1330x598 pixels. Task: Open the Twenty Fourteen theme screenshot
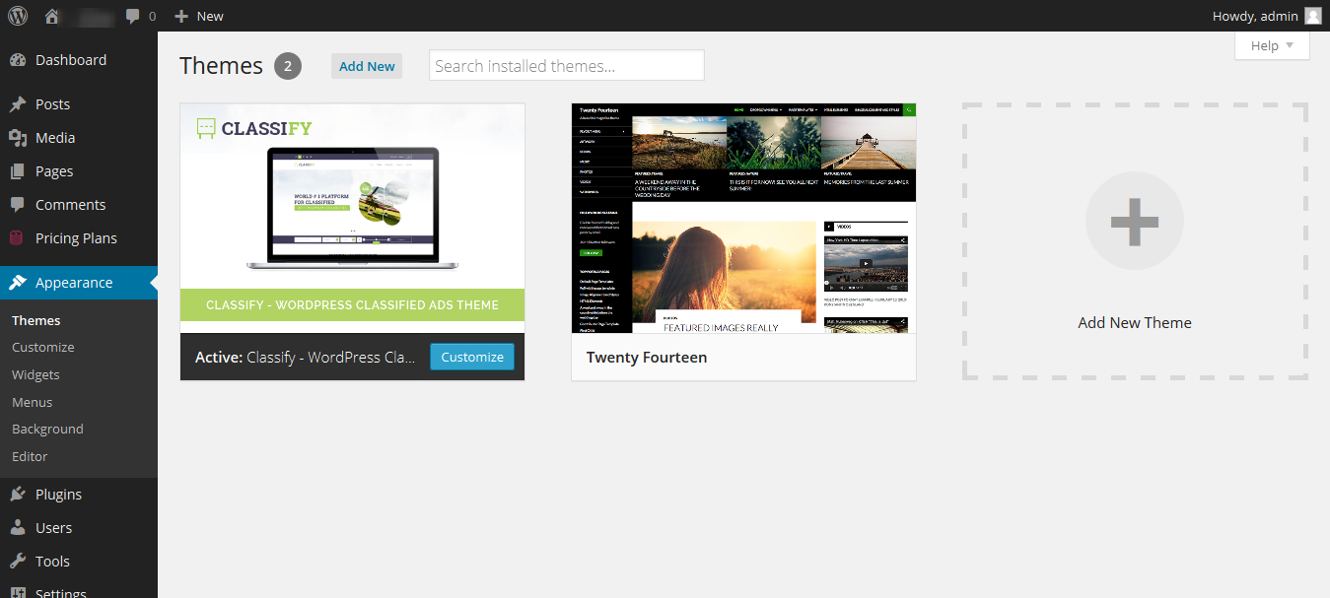(x=743, y=218)
